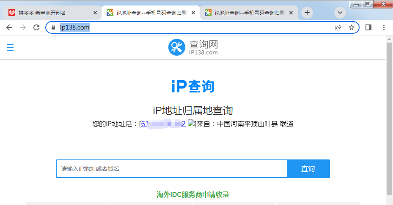
Task: Expand the tab search dropdown arrow
Action: coord(340,13)
